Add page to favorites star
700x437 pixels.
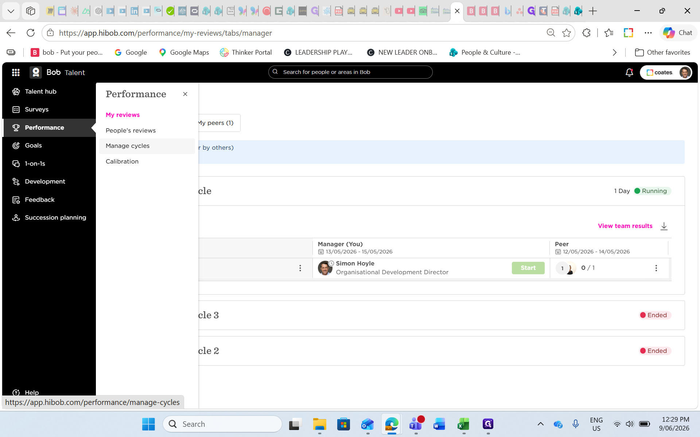[567, 33]
